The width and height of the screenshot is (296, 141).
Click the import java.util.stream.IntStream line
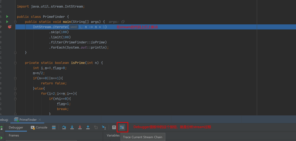51,6
